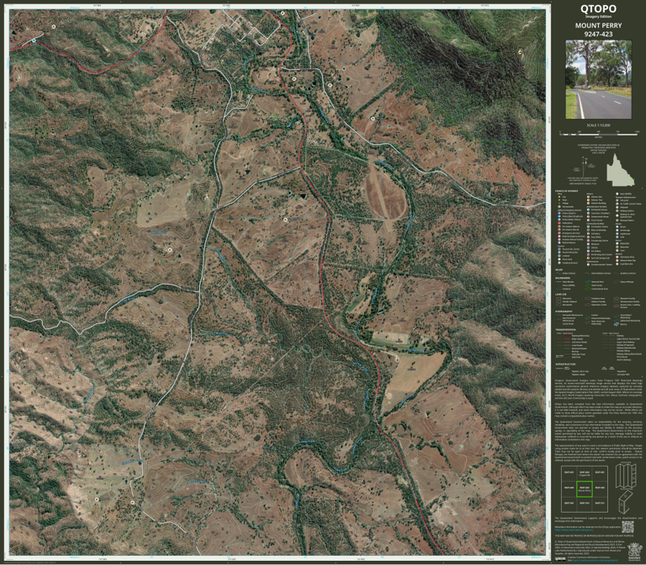This screenshot has height=565, width=646.
Task: Click the Cemetery legend icon
Action: (x=588, y=233)
